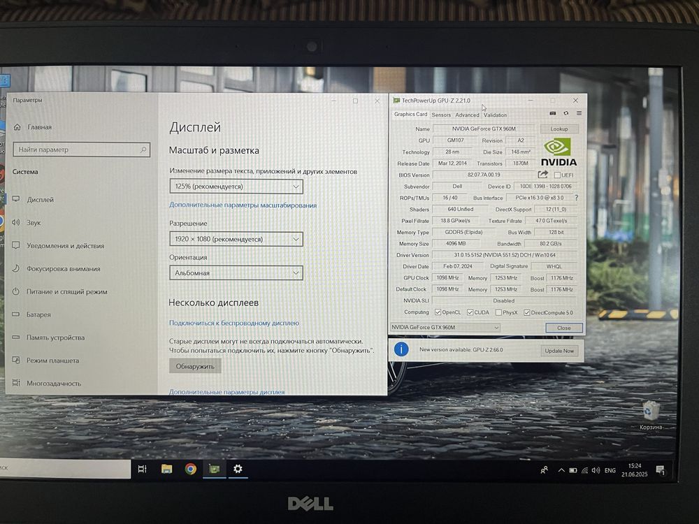
Task: Click ENG language indicator
Action: pyautogui.click(x=610, y=470)
